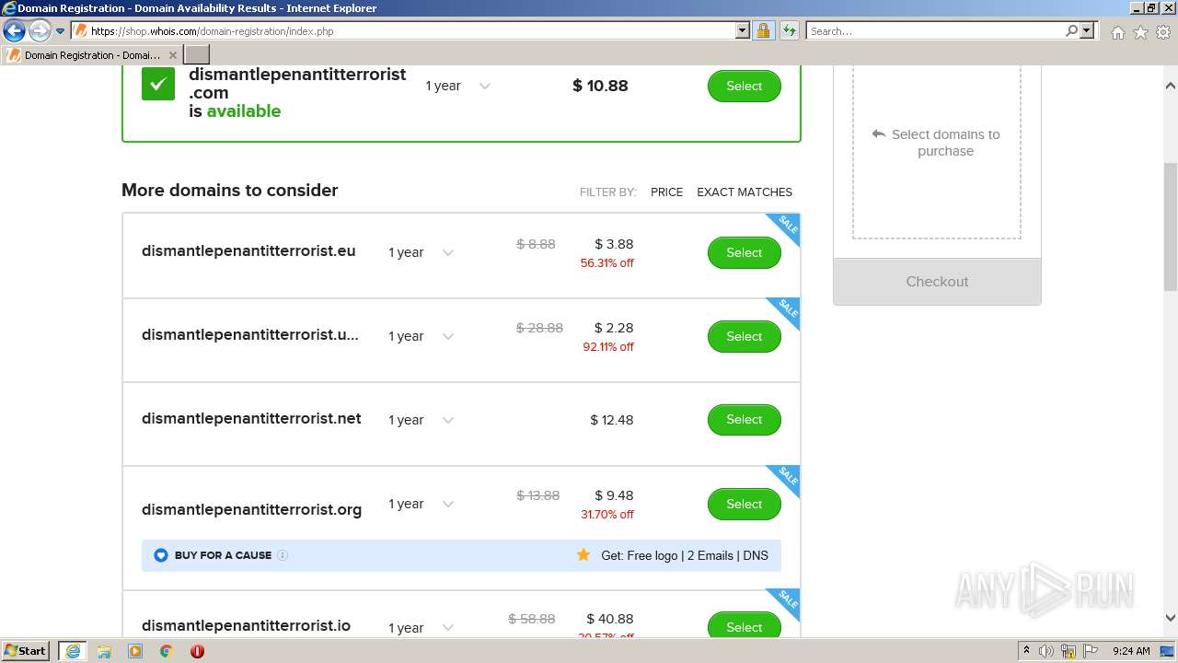Click the browser Search box
1178x663 pixels.
click(x=935, y=30)
